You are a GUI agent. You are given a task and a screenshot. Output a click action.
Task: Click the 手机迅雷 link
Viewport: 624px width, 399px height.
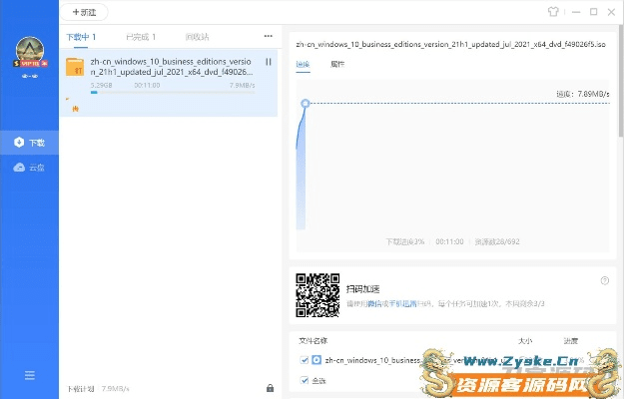(402, 304)
